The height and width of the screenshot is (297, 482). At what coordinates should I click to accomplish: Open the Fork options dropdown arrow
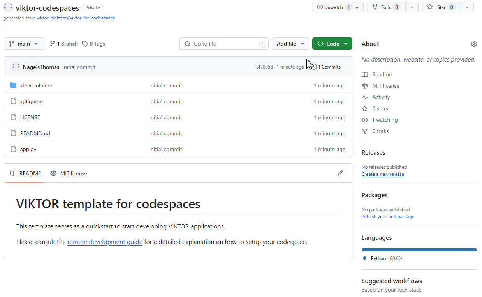click(x=412, y=7)
